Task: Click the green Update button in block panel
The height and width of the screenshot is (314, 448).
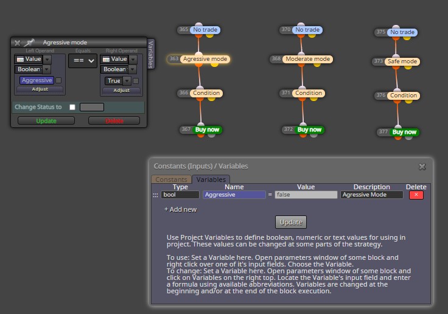Action: [x=46, y=121]
